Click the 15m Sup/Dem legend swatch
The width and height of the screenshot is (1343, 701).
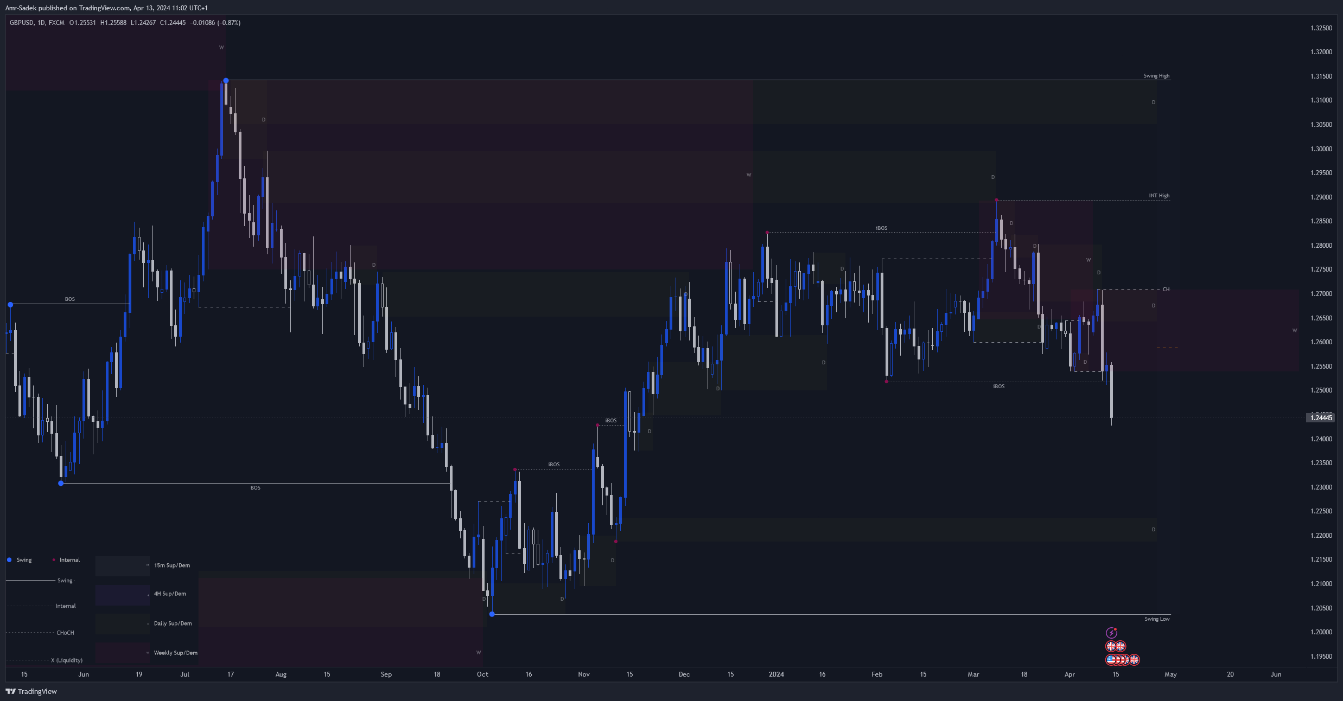[x=122, y=565]
